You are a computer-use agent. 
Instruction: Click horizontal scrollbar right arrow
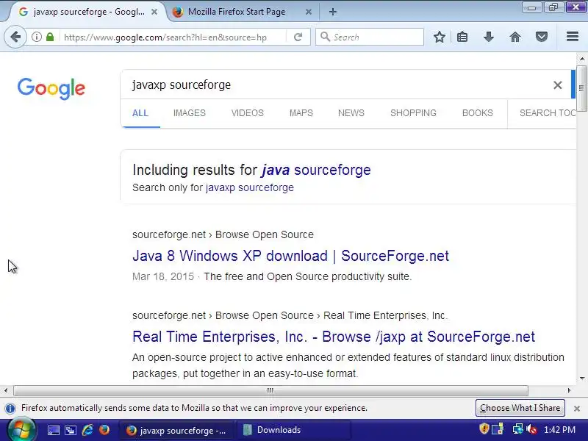[569, 391]
